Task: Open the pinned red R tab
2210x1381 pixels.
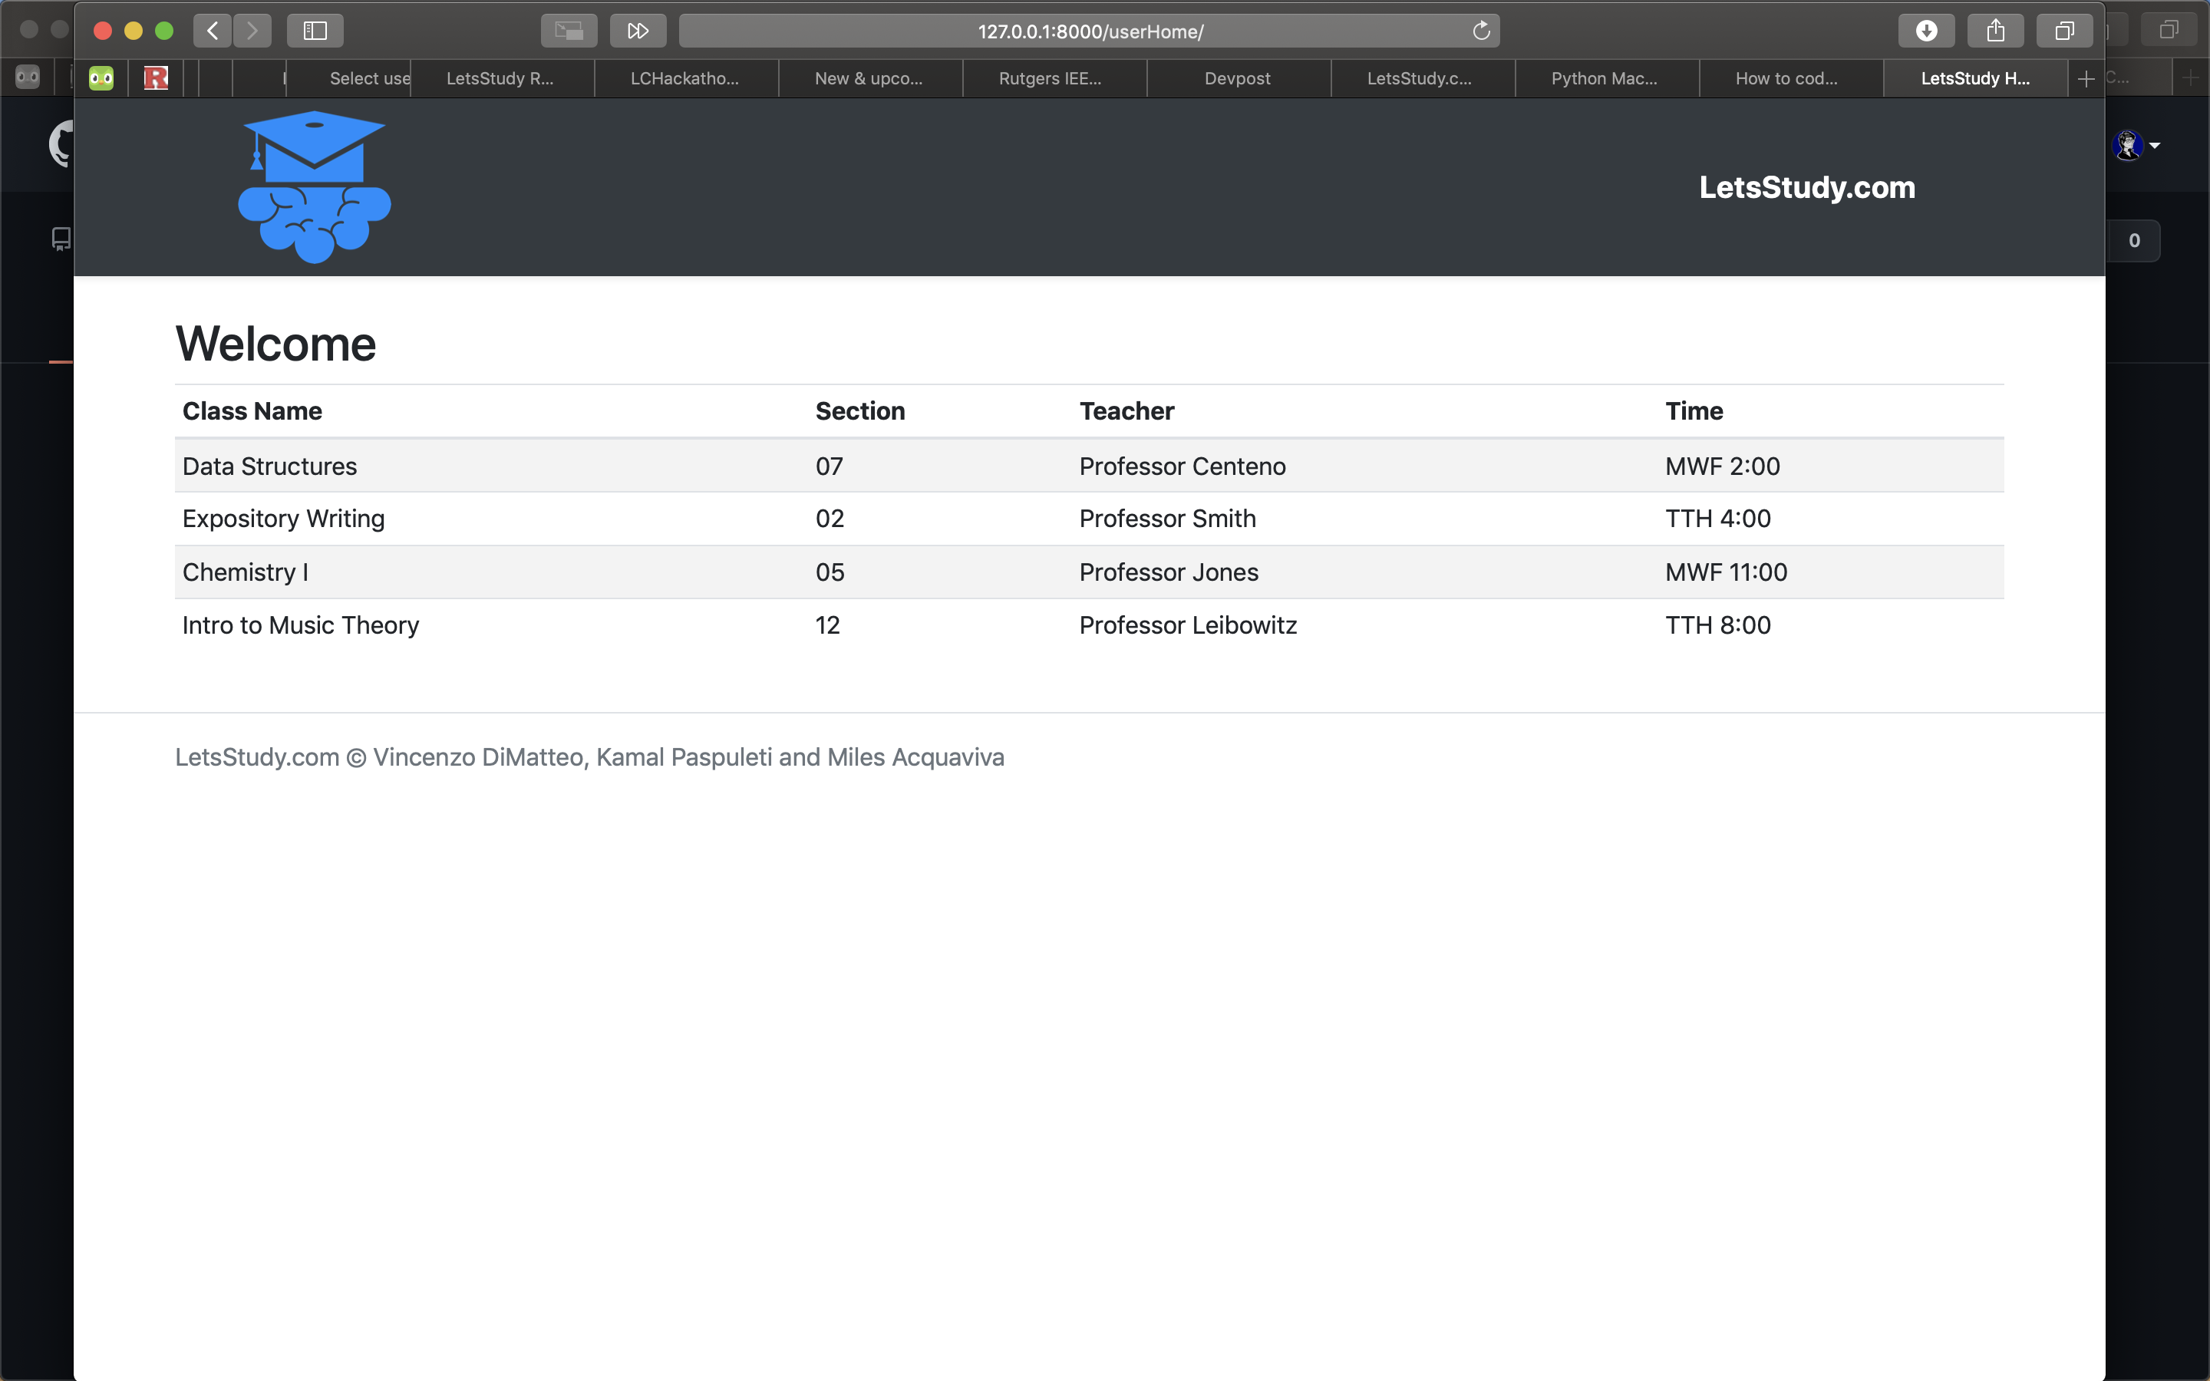Action: (x=157, y=78)
